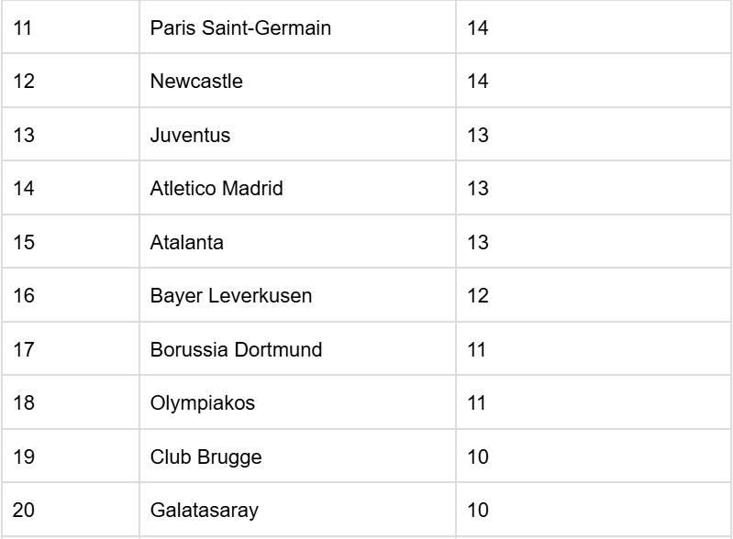Select Paris Saint-Germain's points cell
Viewport: 733px width, 539px height.
click(478, 28)
